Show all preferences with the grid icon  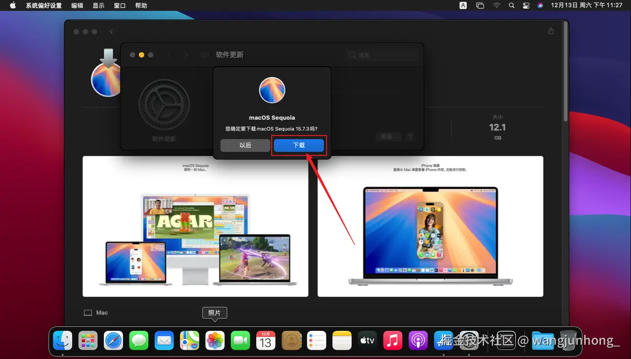click(x=205, y=55)
